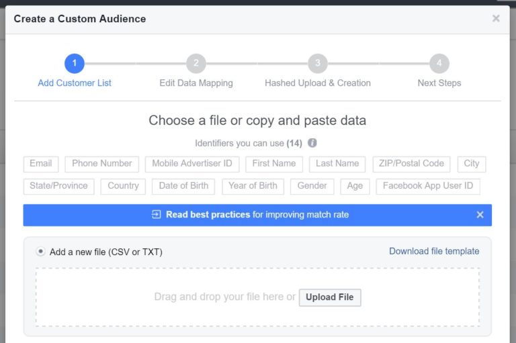Click the Upload File button

click(329, 297)
